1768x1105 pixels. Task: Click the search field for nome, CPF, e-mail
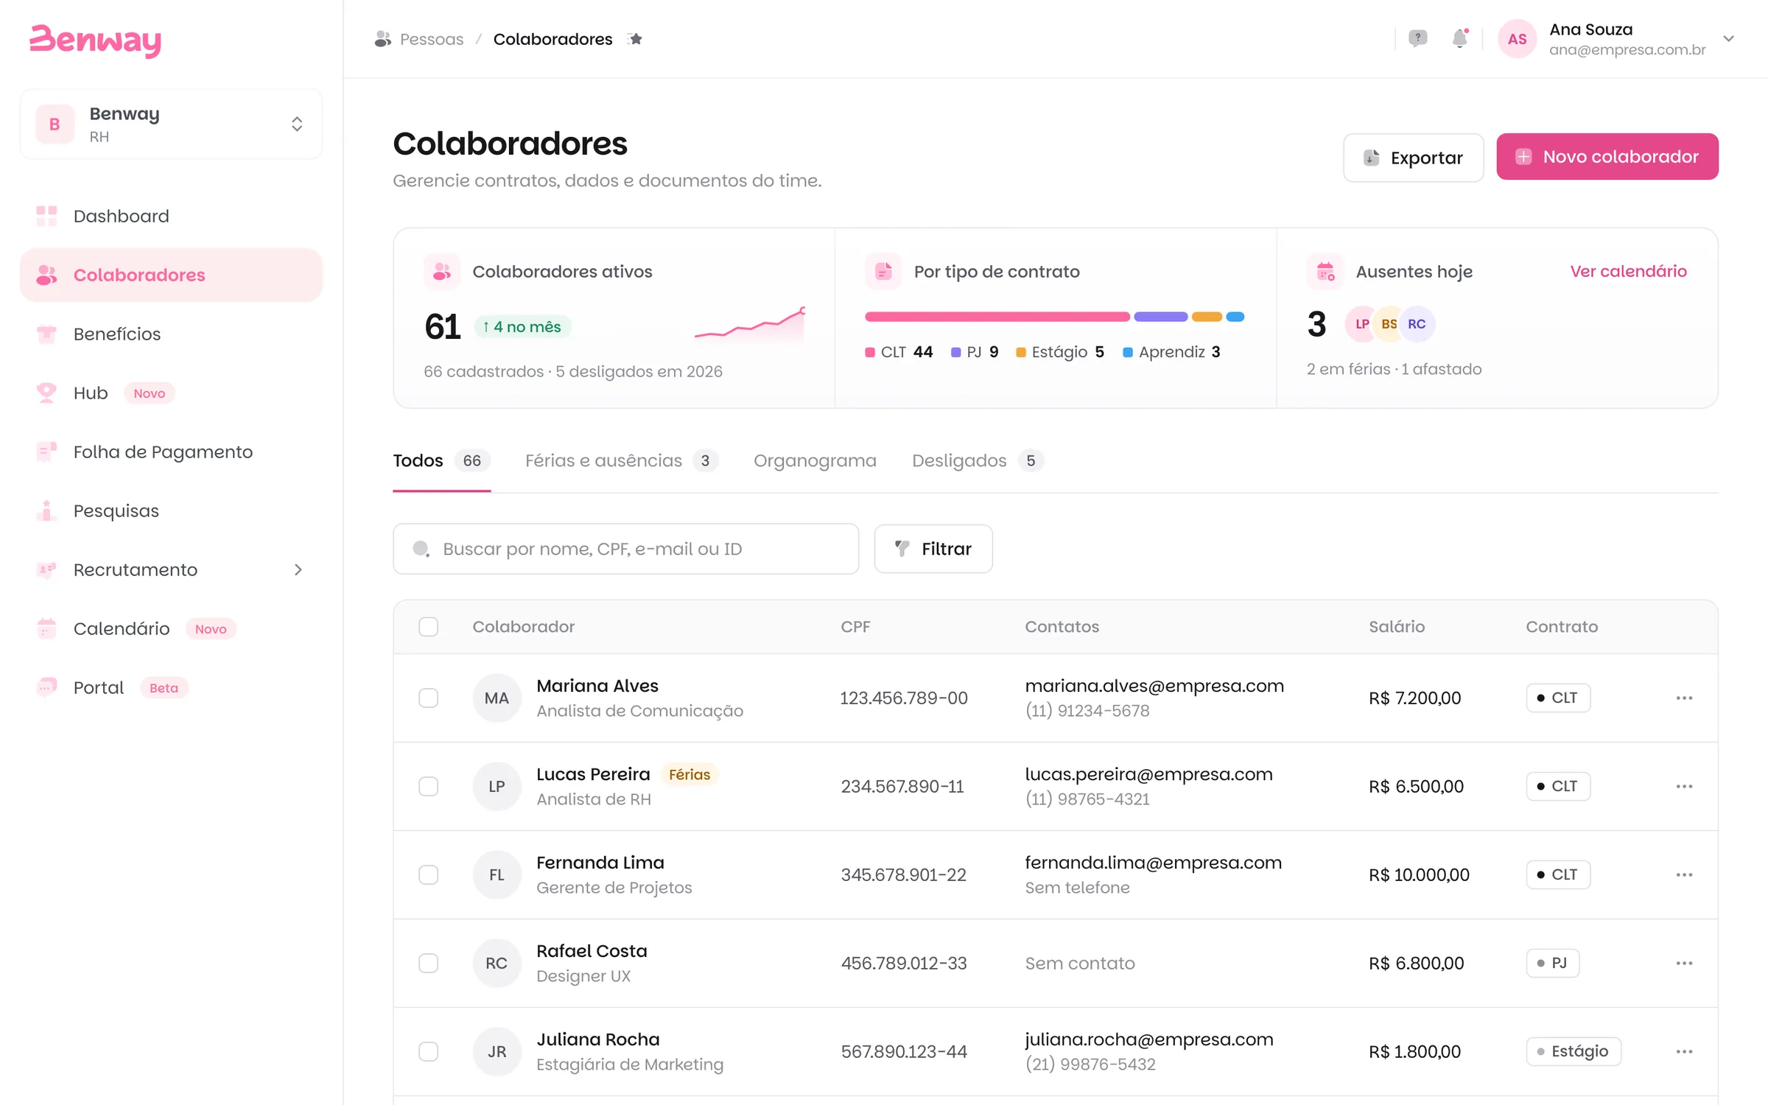pyautogui.click(x=625, y=549)
